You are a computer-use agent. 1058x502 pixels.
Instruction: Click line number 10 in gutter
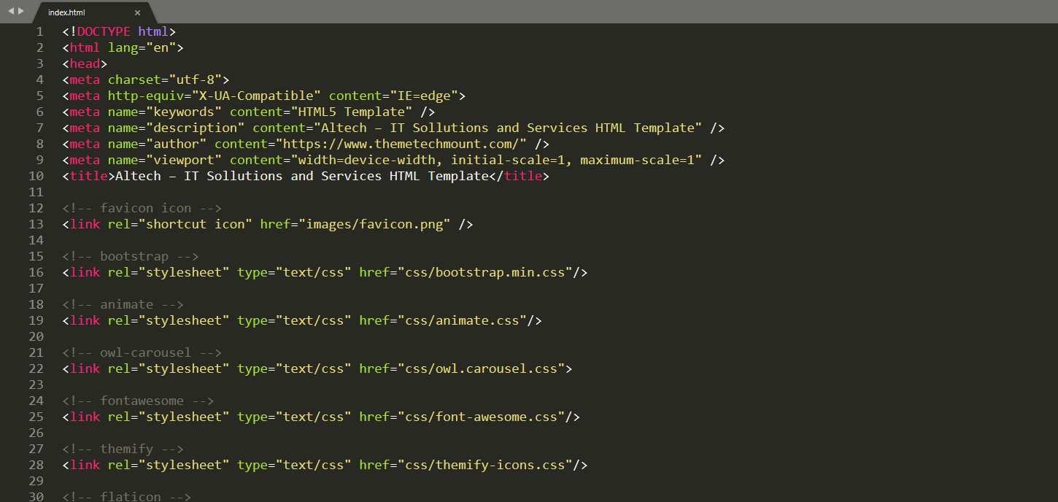36,176
